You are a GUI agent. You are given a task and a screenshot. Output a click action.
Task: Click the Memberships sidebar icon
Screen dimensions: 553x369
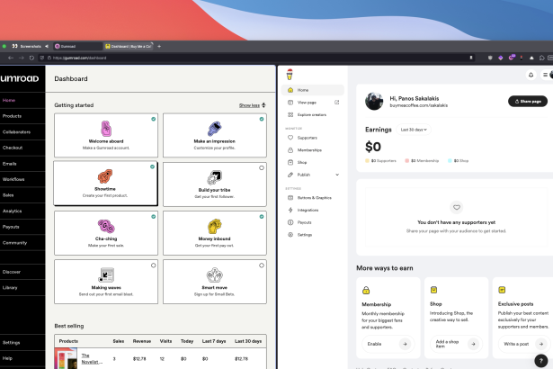pyautogui.click(x=290, y=149)
